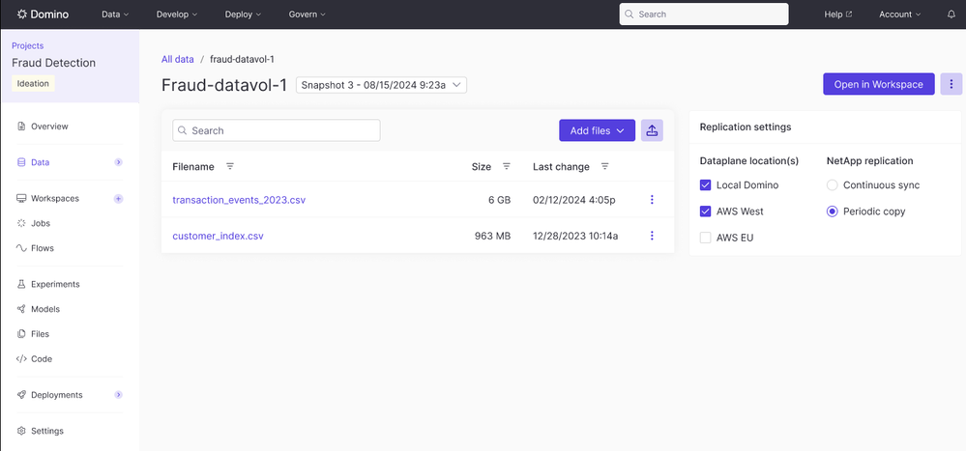Follow the All data breadcrumb link
The image size is (966, 451).
pos(177,59)
